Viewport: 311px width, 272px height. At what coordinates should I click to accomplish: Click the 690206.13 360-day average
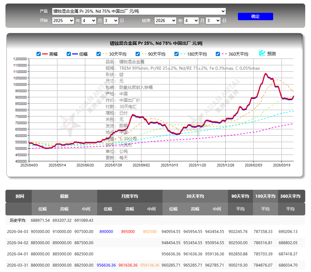[x=288, y=232]
